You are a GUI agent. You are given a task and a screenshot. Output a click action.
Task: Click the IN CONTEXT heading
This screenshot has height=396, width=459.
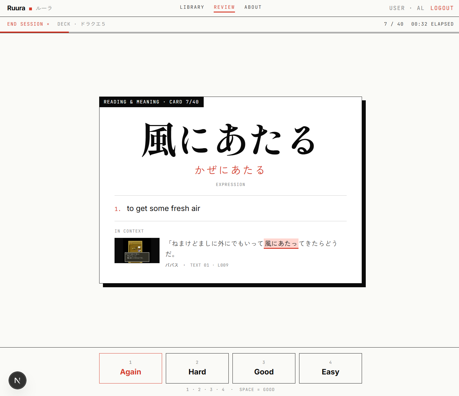(x=129, y=231)
